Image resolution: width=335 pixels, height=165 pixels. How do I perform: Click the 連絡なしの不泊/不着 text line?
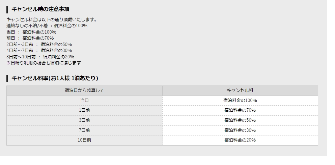[47, 26]
